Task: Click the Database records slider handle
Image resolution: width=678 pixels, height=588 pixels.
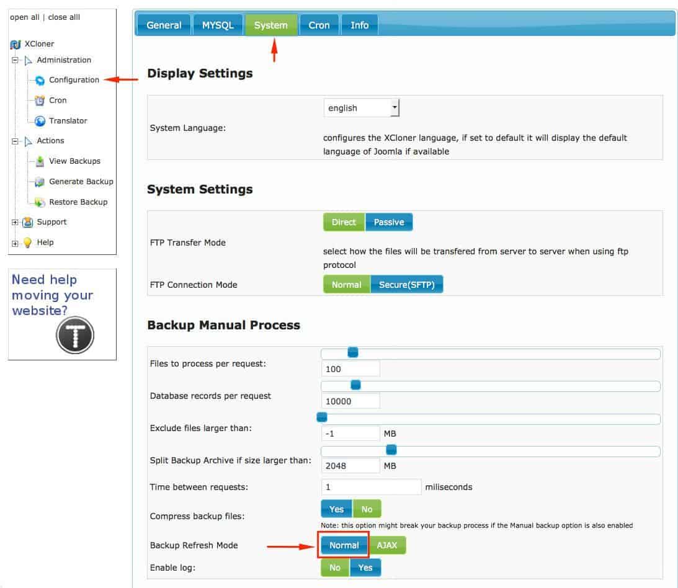Action: pyautogui.click(x=355, y=385)
